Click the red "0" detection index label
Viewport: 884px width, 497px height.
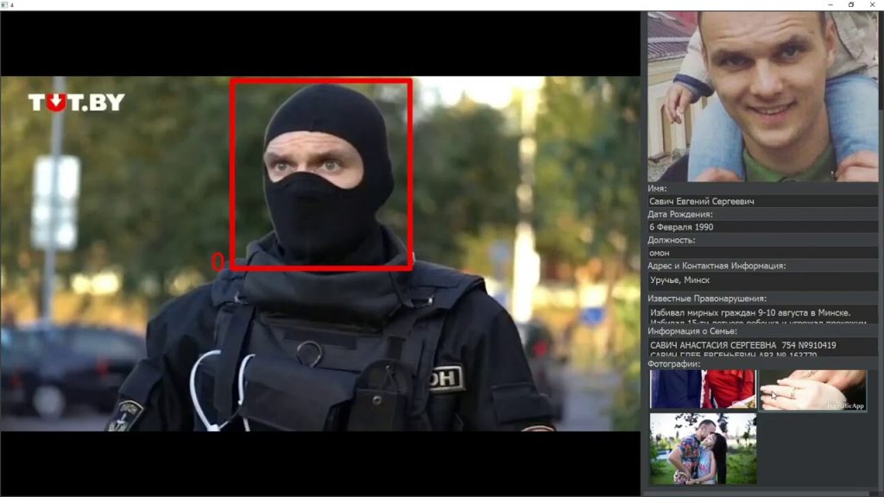click(218, 261)
